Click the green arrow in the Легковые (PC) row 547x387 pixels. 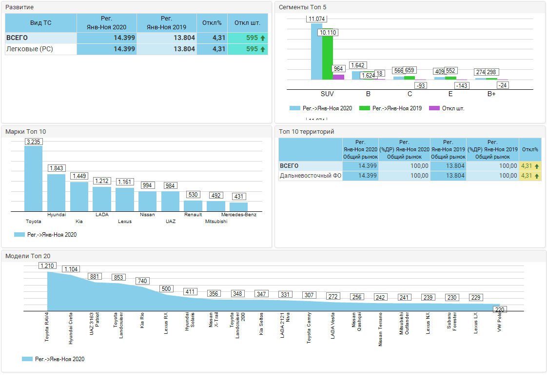pyautogui.click(x=263, y=49)
